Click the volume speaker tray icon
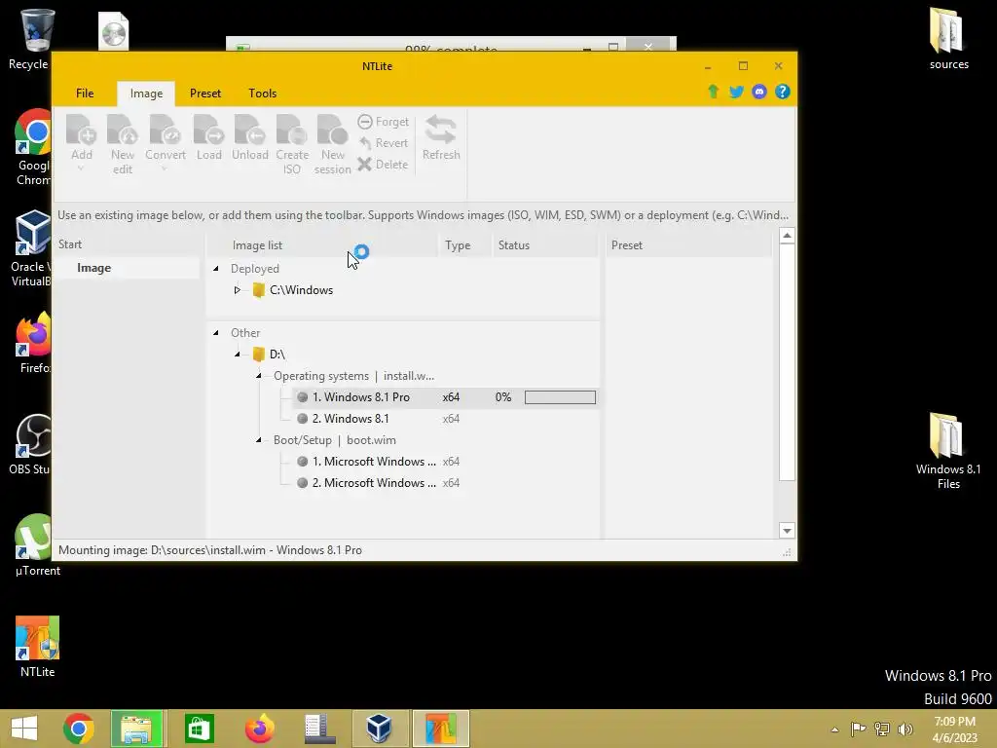Viewport: 997px width, 748px height. pyautogui.click(x=905, y=729)
